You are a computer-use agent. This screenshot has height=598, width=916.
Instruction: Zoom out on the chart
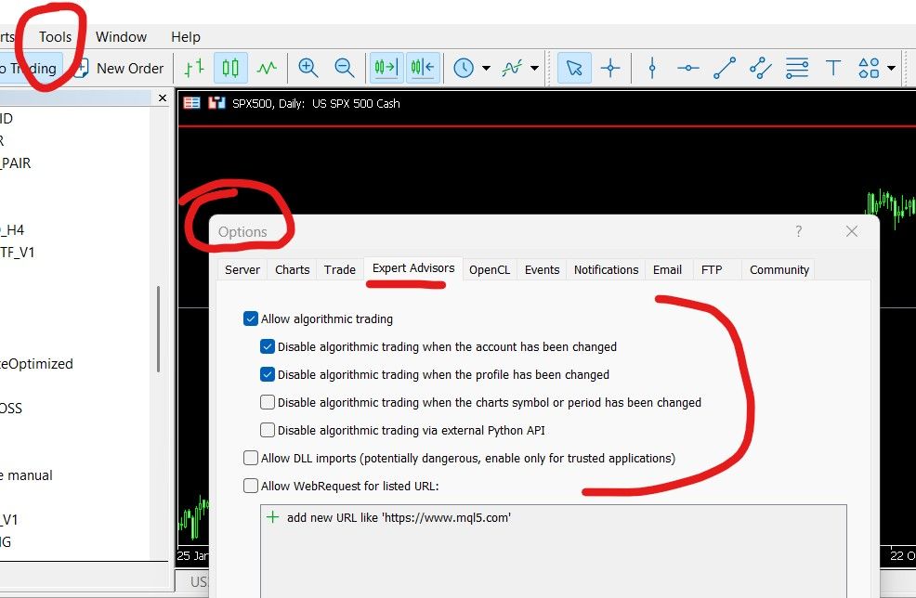345,69
